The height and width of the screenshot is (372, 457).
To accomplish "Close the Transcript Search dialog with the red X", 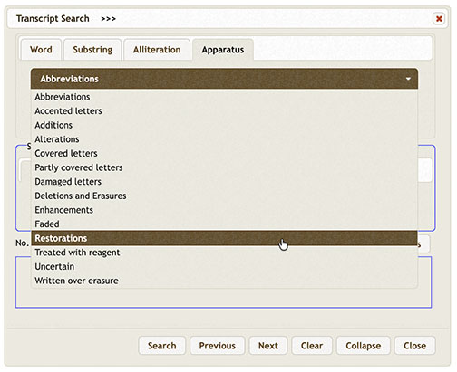I will click(439, 19).
